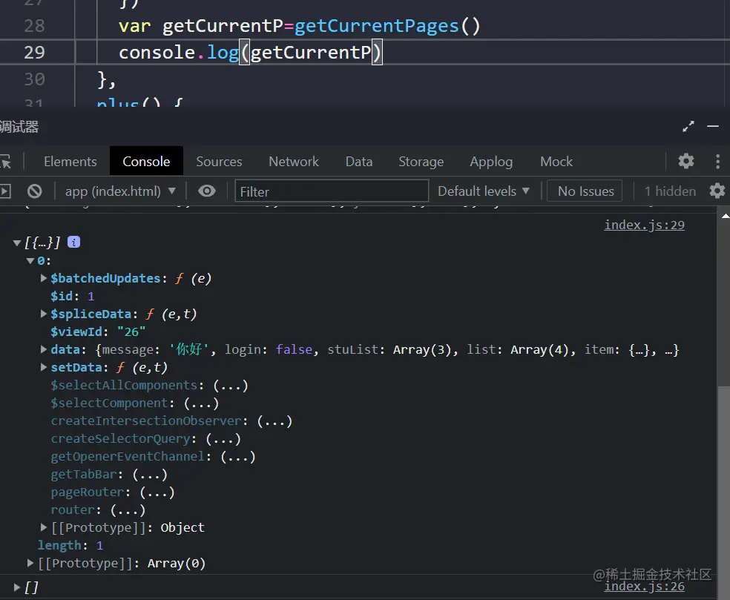Select the length: 1 property
The image size is (730, 600).
point(70,545)
